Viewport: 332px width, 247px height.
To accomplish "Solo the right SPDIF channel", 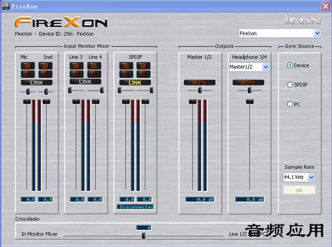I will 143,74.
